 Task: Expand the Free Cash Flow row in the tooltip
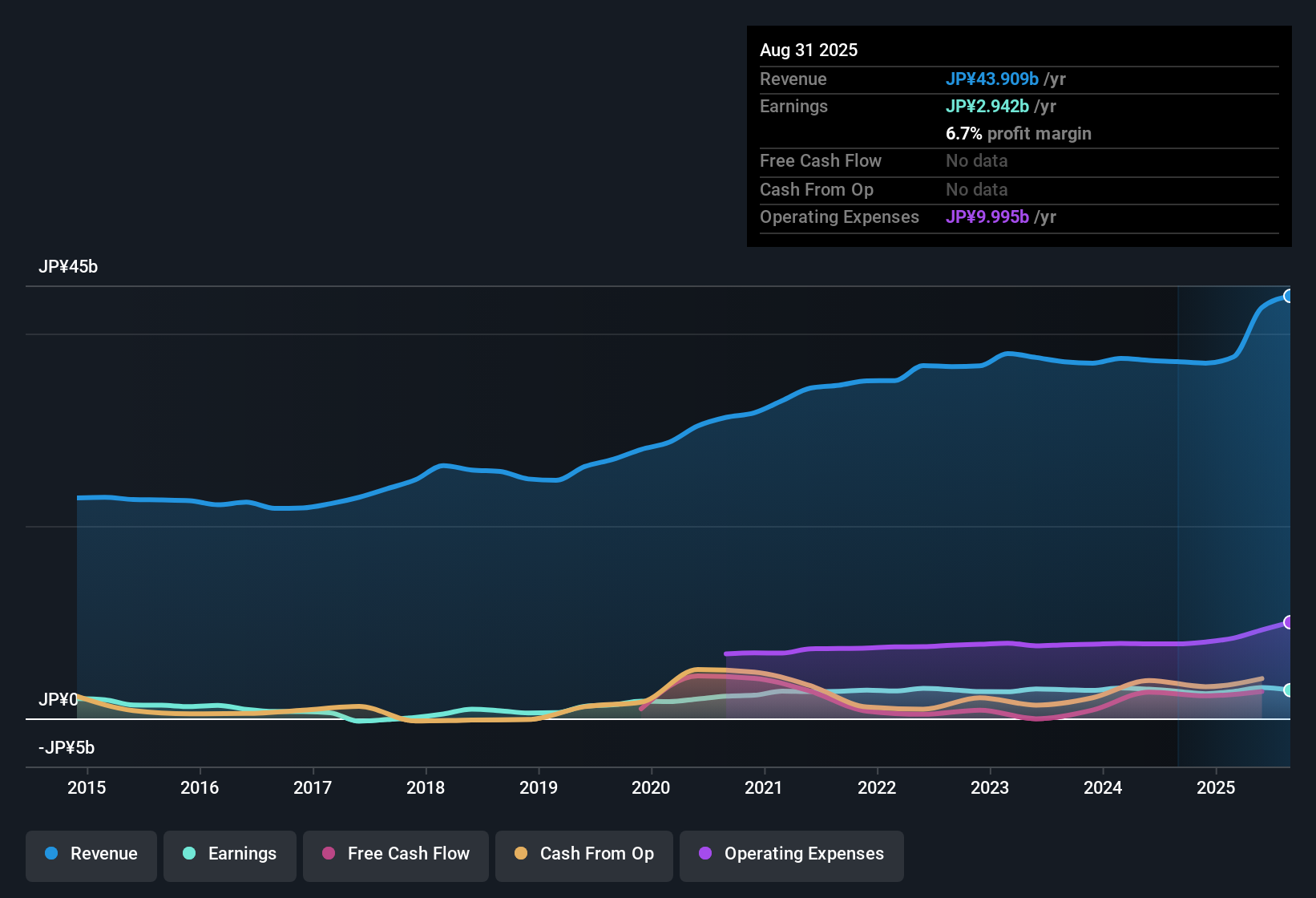coord(821,161)
